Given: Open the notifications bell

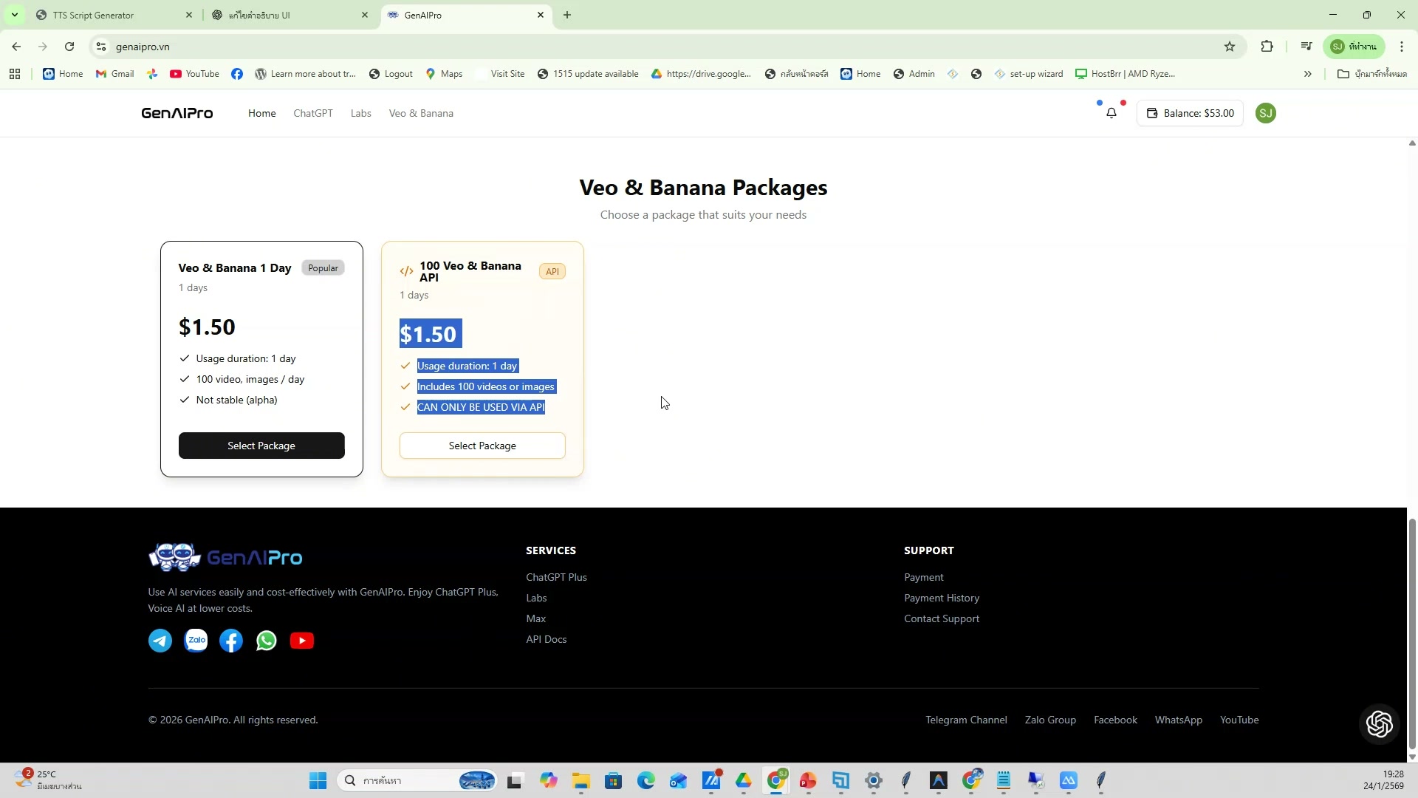Looking at the screenshot, I should click(1112, 113).
